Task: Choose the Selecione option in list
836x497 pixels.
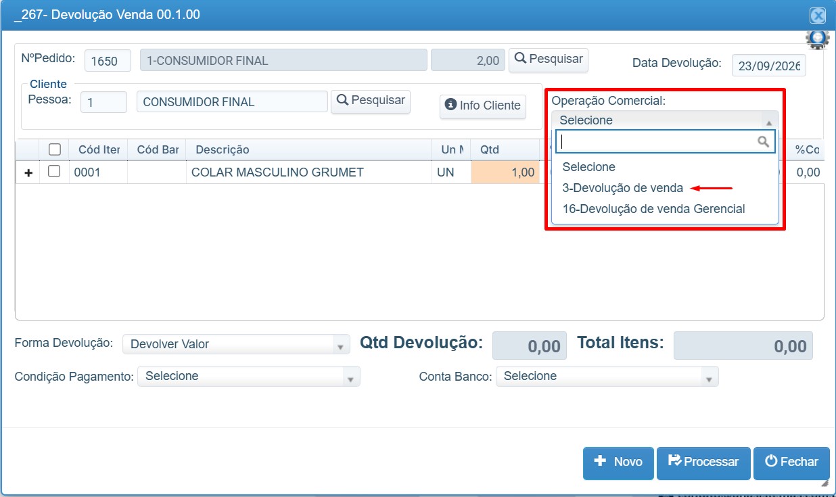Action: [589, 167]
